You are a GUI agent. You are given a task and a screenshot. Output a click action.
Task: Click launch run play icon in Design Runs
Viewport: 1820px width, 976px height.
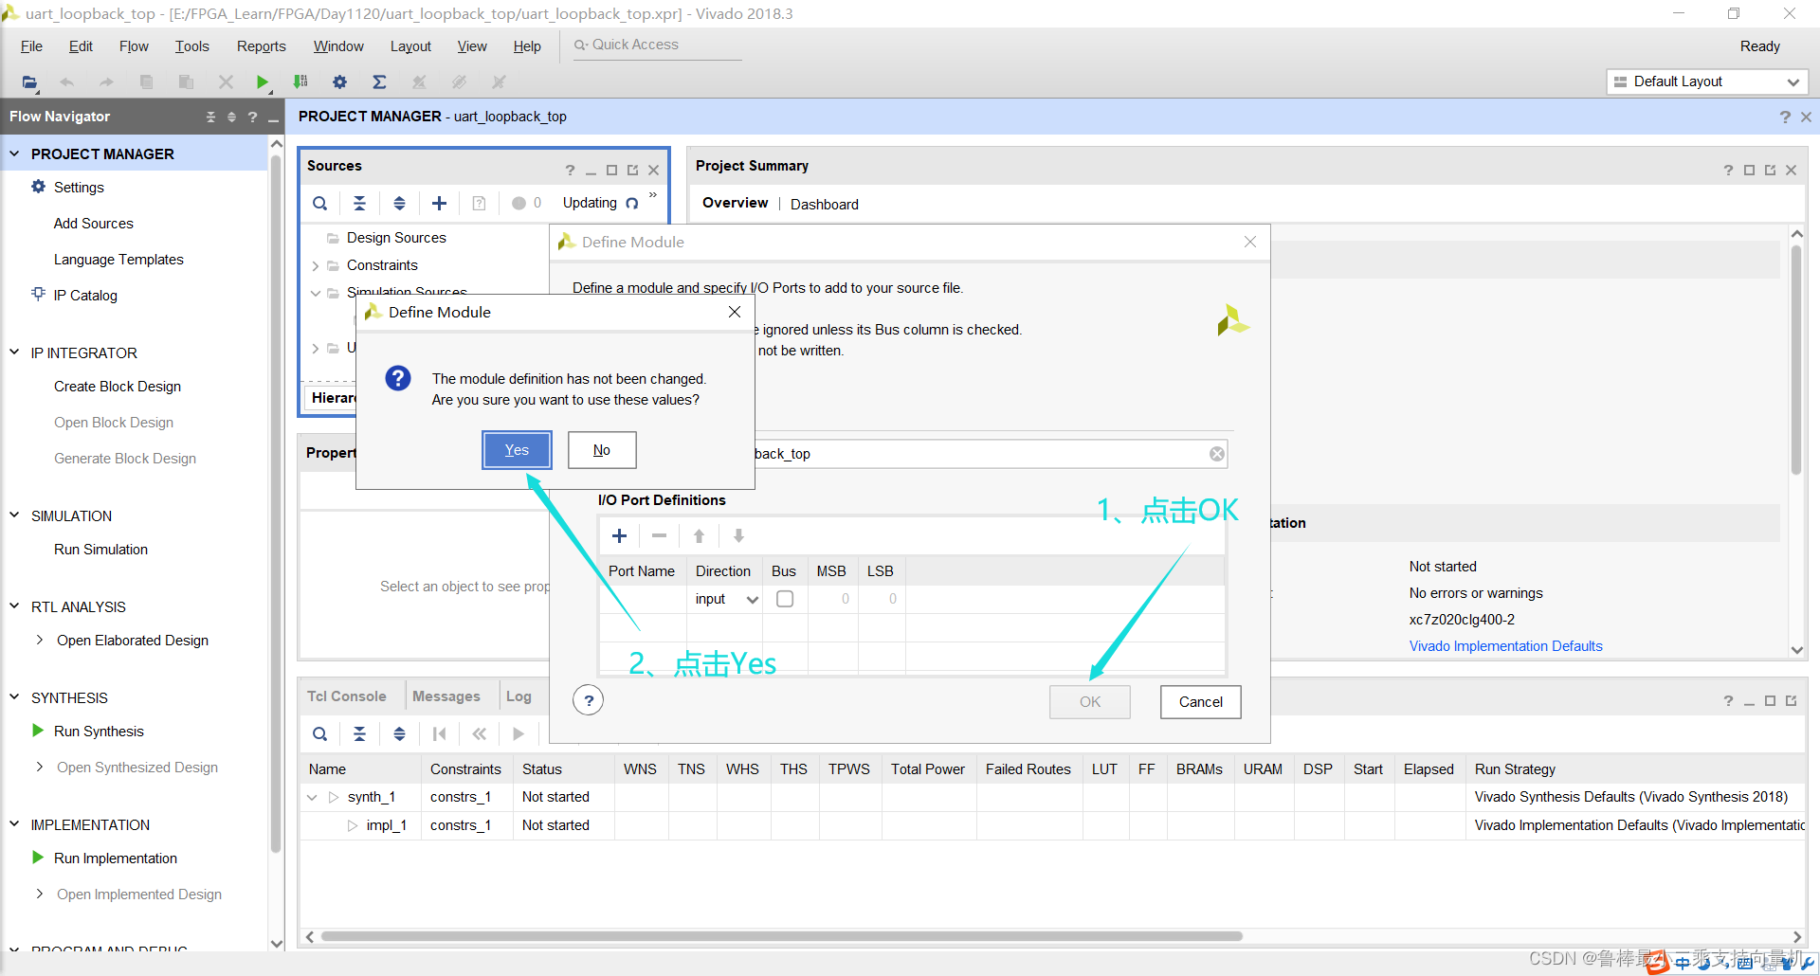[x=518, y=733]
